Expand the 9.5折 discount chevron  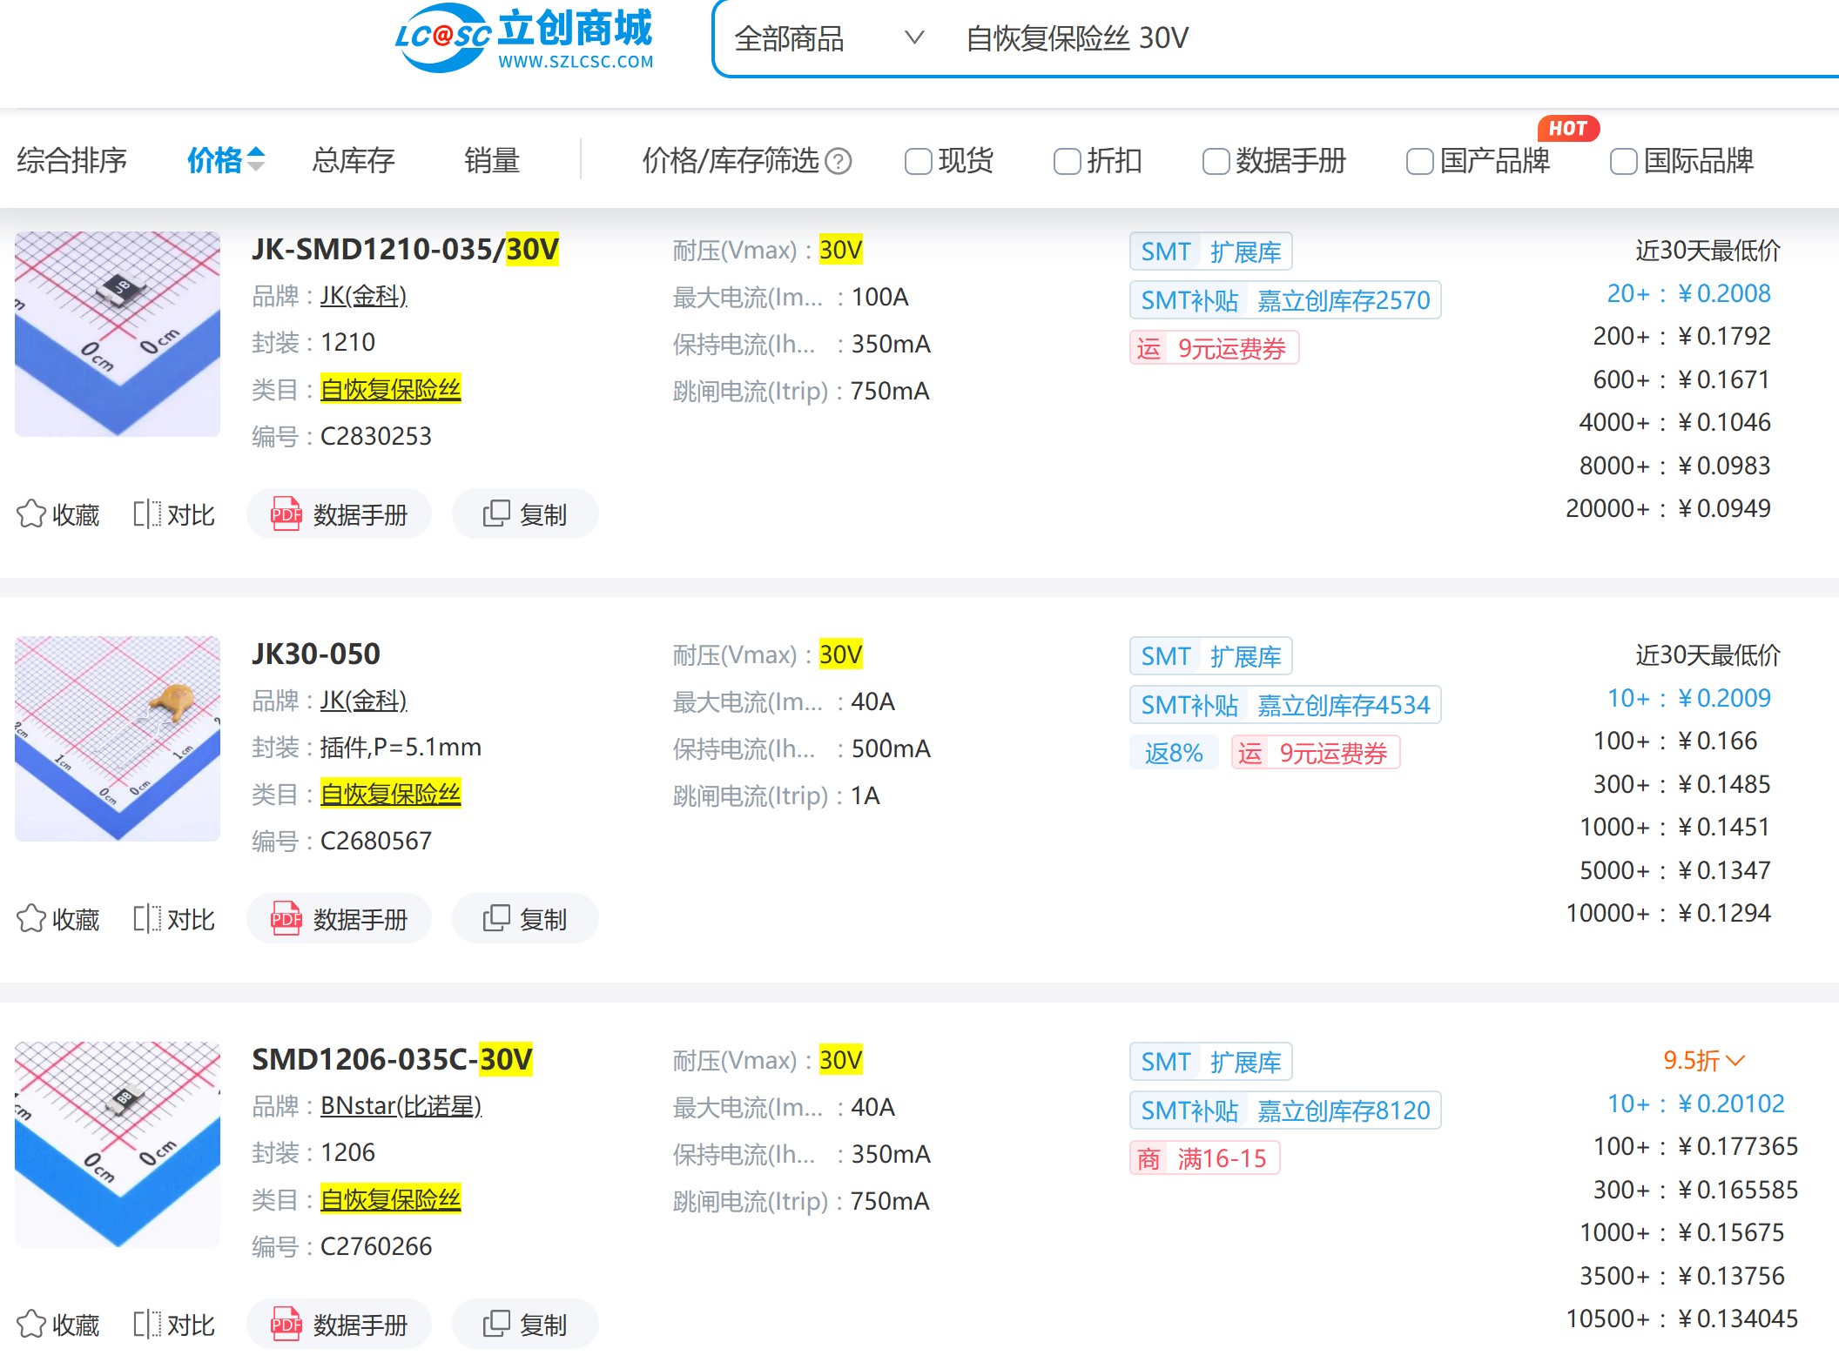[x=1735, y=1061]
